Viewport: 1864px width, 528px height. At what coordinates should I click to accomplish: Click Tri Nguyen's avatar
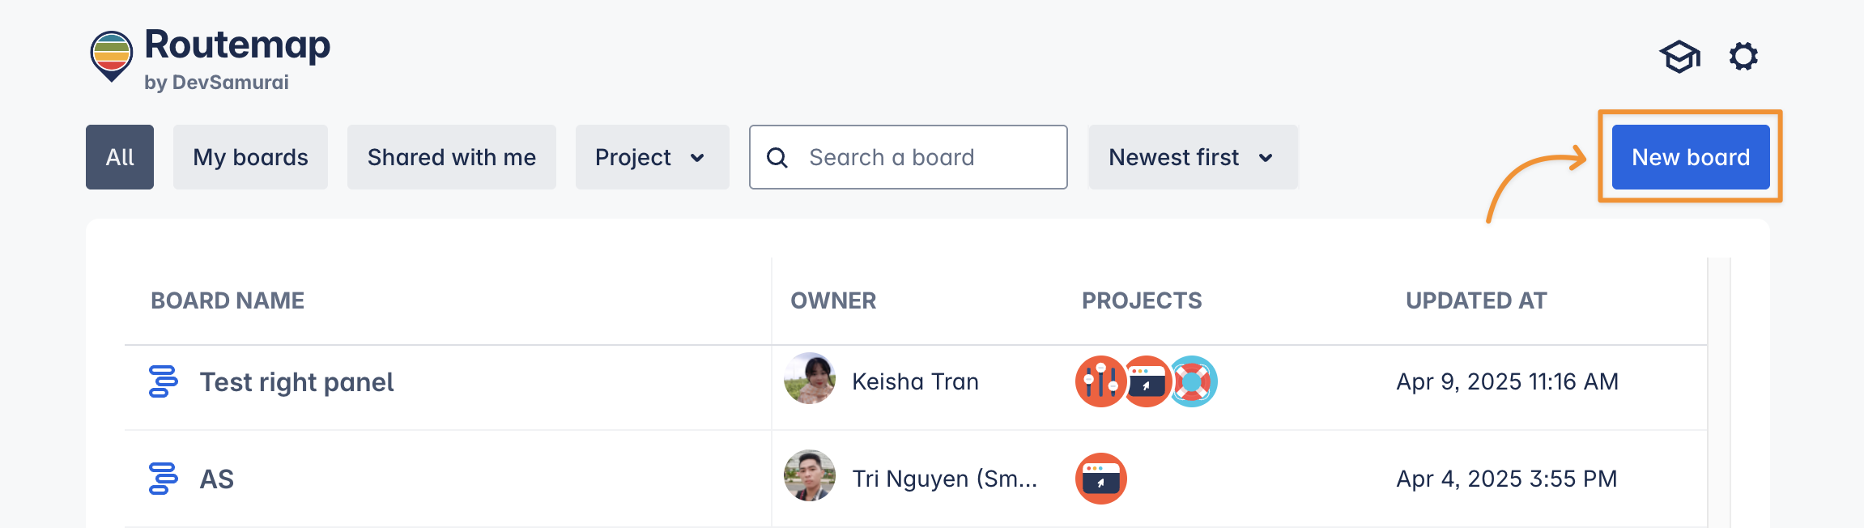pos(809,476)
